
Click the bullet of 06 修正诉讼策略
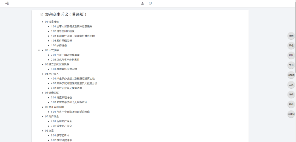point(43,107)
